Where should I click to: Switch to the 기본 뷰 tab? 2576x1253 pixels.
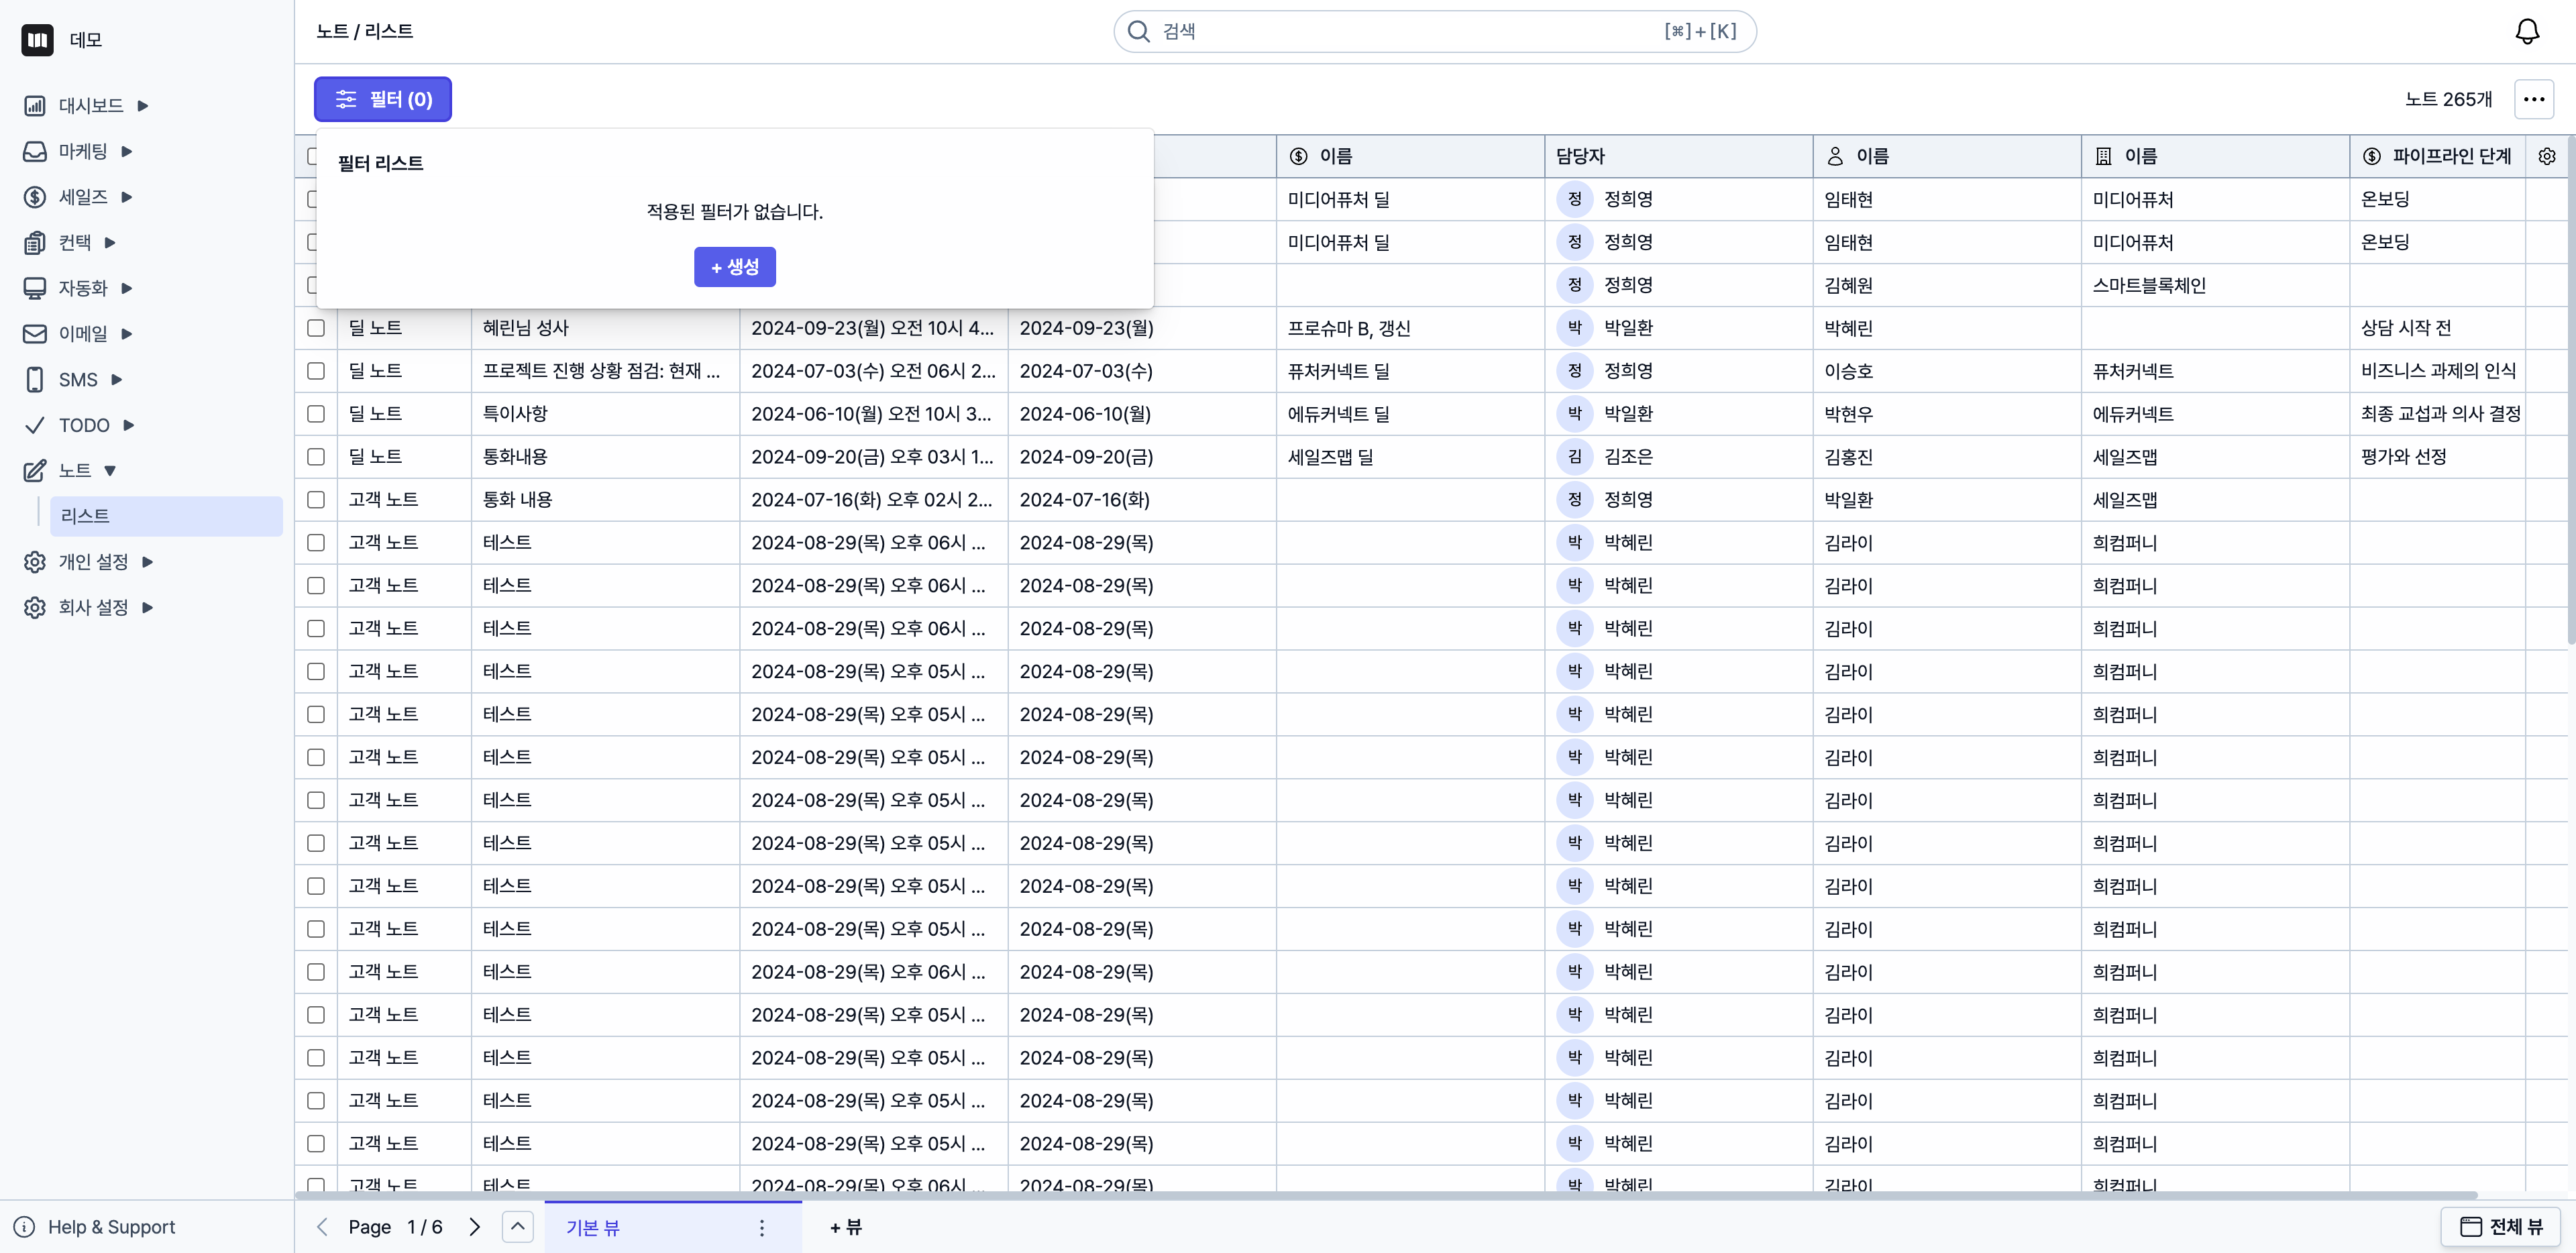click(673, 1228)
